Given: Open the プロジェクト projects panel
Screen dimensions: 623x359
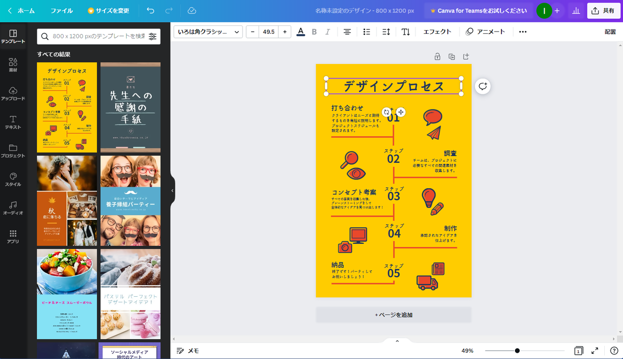Looking at the screenshot, I should click(x=13, y=151).
